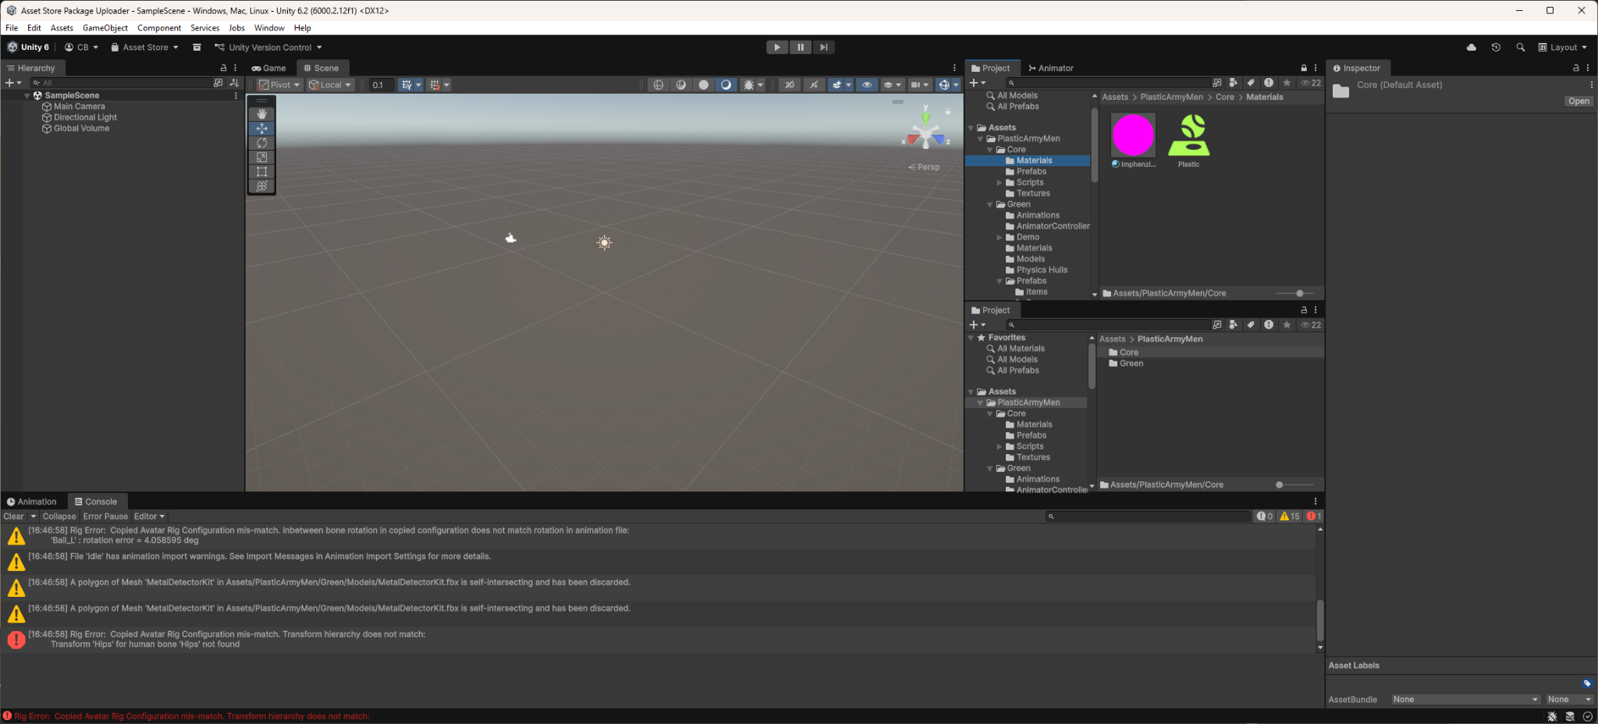Screen dimensions: 1598x724
Task: Click the Core breadcrumb in top Project
Action: point(1225,98)
